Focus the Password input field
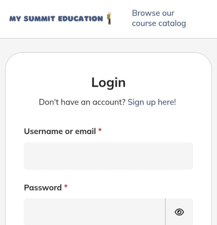Screen dimensions: 217x225 click(95, 212)
